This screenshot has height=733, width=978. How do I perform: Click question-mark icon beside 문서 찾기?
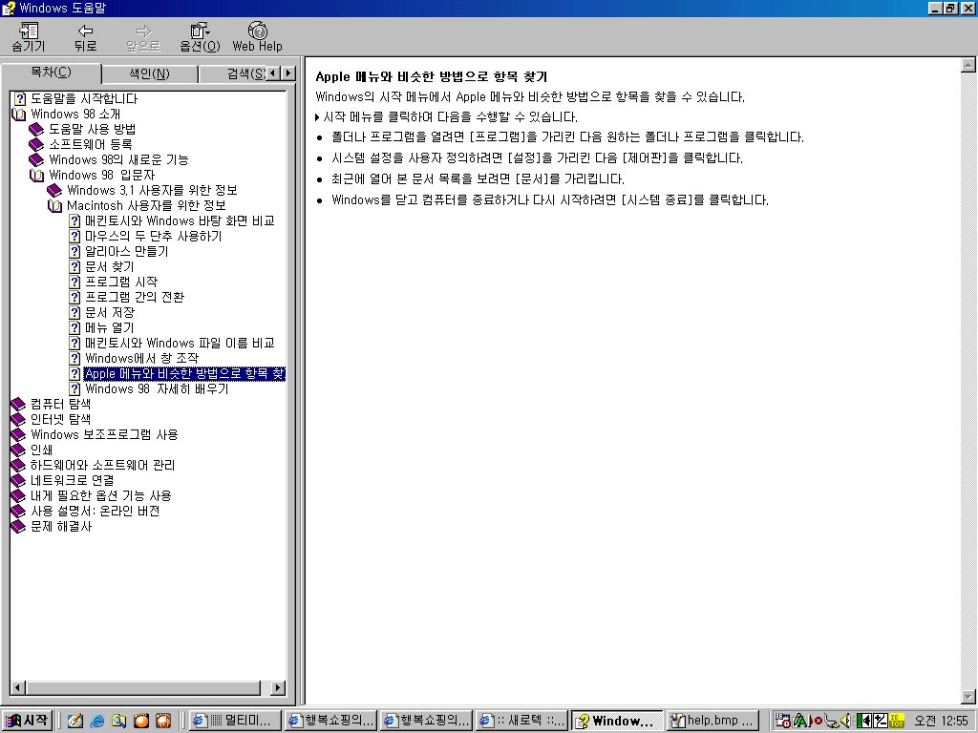74,267
